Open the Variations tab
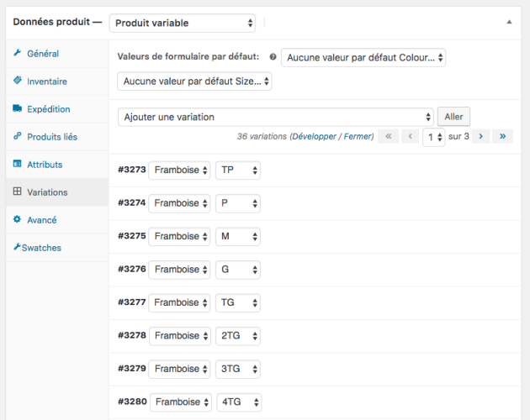Image resolution: width=530 pixels, height=420 pixels. click(47, 192)
